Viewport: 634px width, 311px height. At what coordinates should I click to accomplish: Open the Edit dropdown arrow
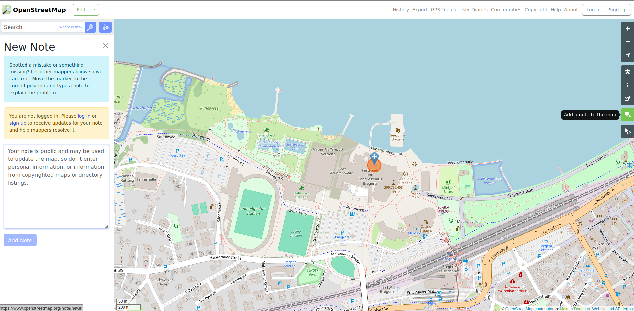click(94, 10)
